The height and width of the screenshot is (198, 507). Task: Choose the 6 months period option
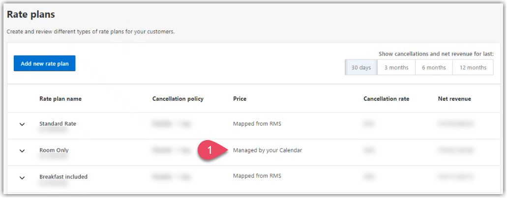click(x=434, y=67)
